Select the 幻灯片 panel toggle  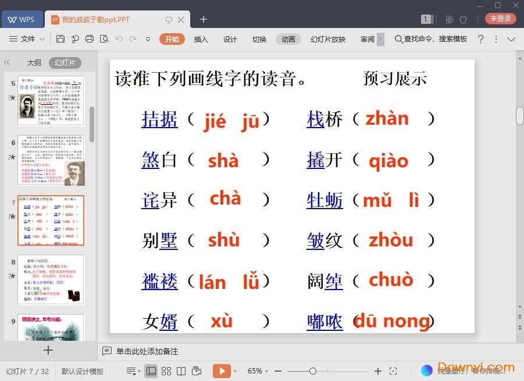(65, 63)
